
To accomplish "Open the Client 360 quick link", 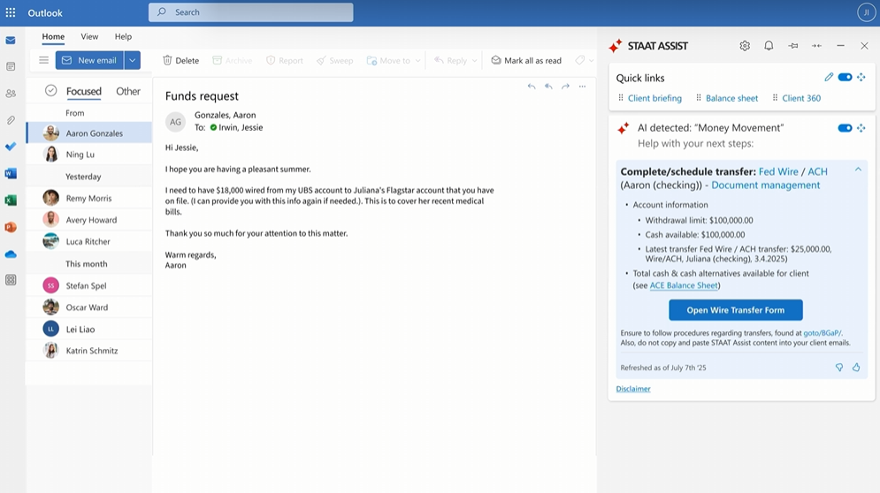I will click(x=801, y=98).
